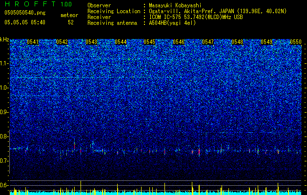Click time marker 0543
The height and width of the screenshot is (195, 307).
tap(91, 42)
